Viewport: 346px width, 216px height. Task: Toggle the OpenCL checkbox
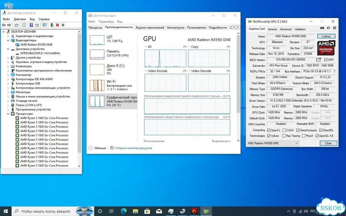268,130
